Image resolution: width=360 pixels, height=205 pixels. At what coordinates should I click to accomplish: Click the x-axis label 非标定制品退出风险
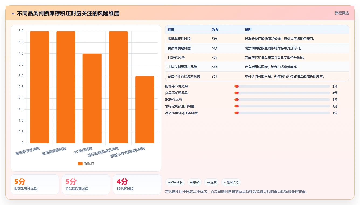(x=103, y=152)
